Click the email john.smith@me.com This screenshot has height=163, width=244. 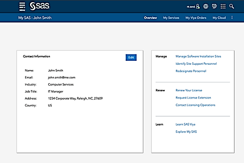(x=61, y=78)
